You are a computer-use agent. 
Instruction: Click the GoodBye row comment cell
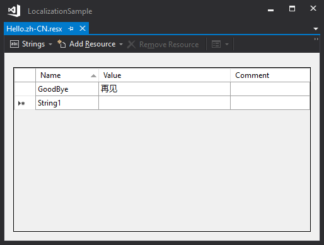point(270,89)
